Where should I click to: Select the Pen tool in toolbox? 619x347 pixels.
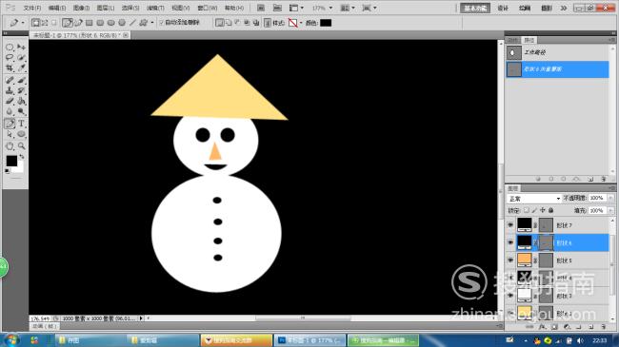tap(10, 124)
